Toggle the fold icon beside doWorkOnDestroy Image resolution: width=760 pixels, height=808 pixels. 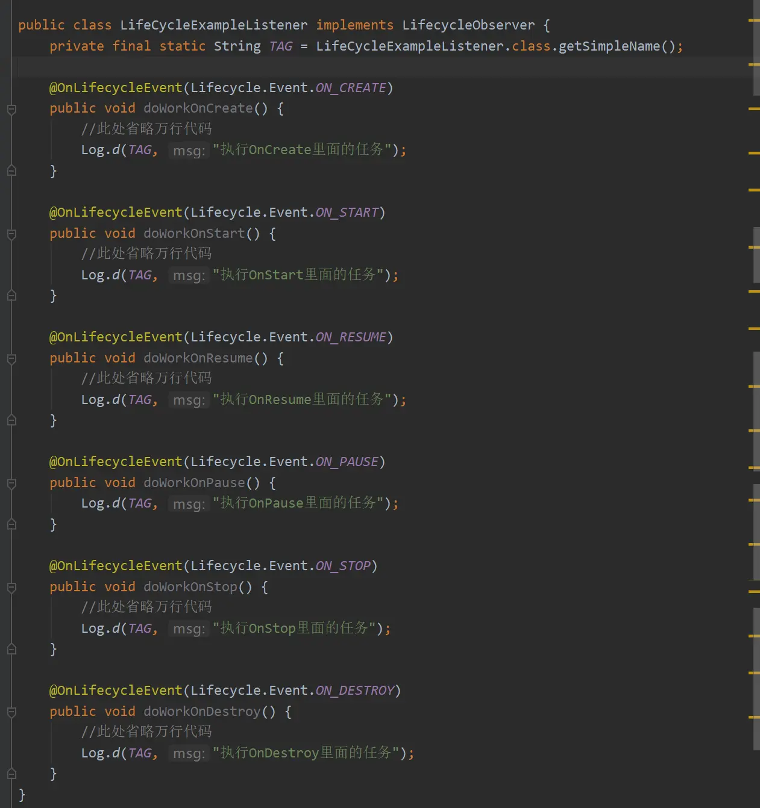(11, 712)
